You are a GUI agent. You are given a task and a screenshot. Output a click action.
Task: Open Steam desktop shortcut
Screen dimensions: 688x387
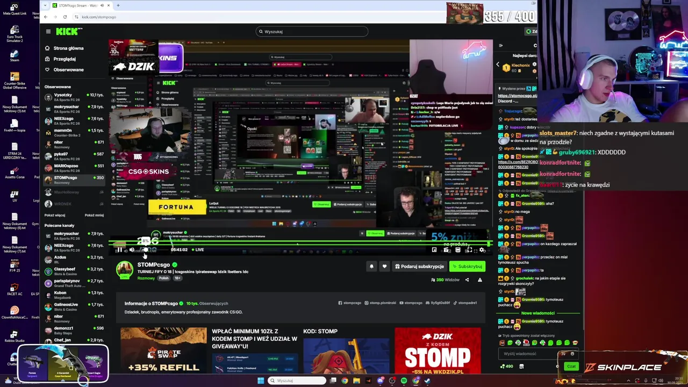(x=15, y=55)
